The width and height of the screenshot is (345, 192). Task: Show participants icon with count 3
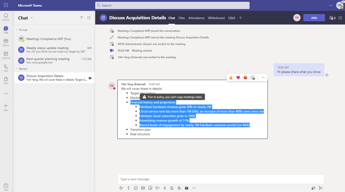[332, 18]
